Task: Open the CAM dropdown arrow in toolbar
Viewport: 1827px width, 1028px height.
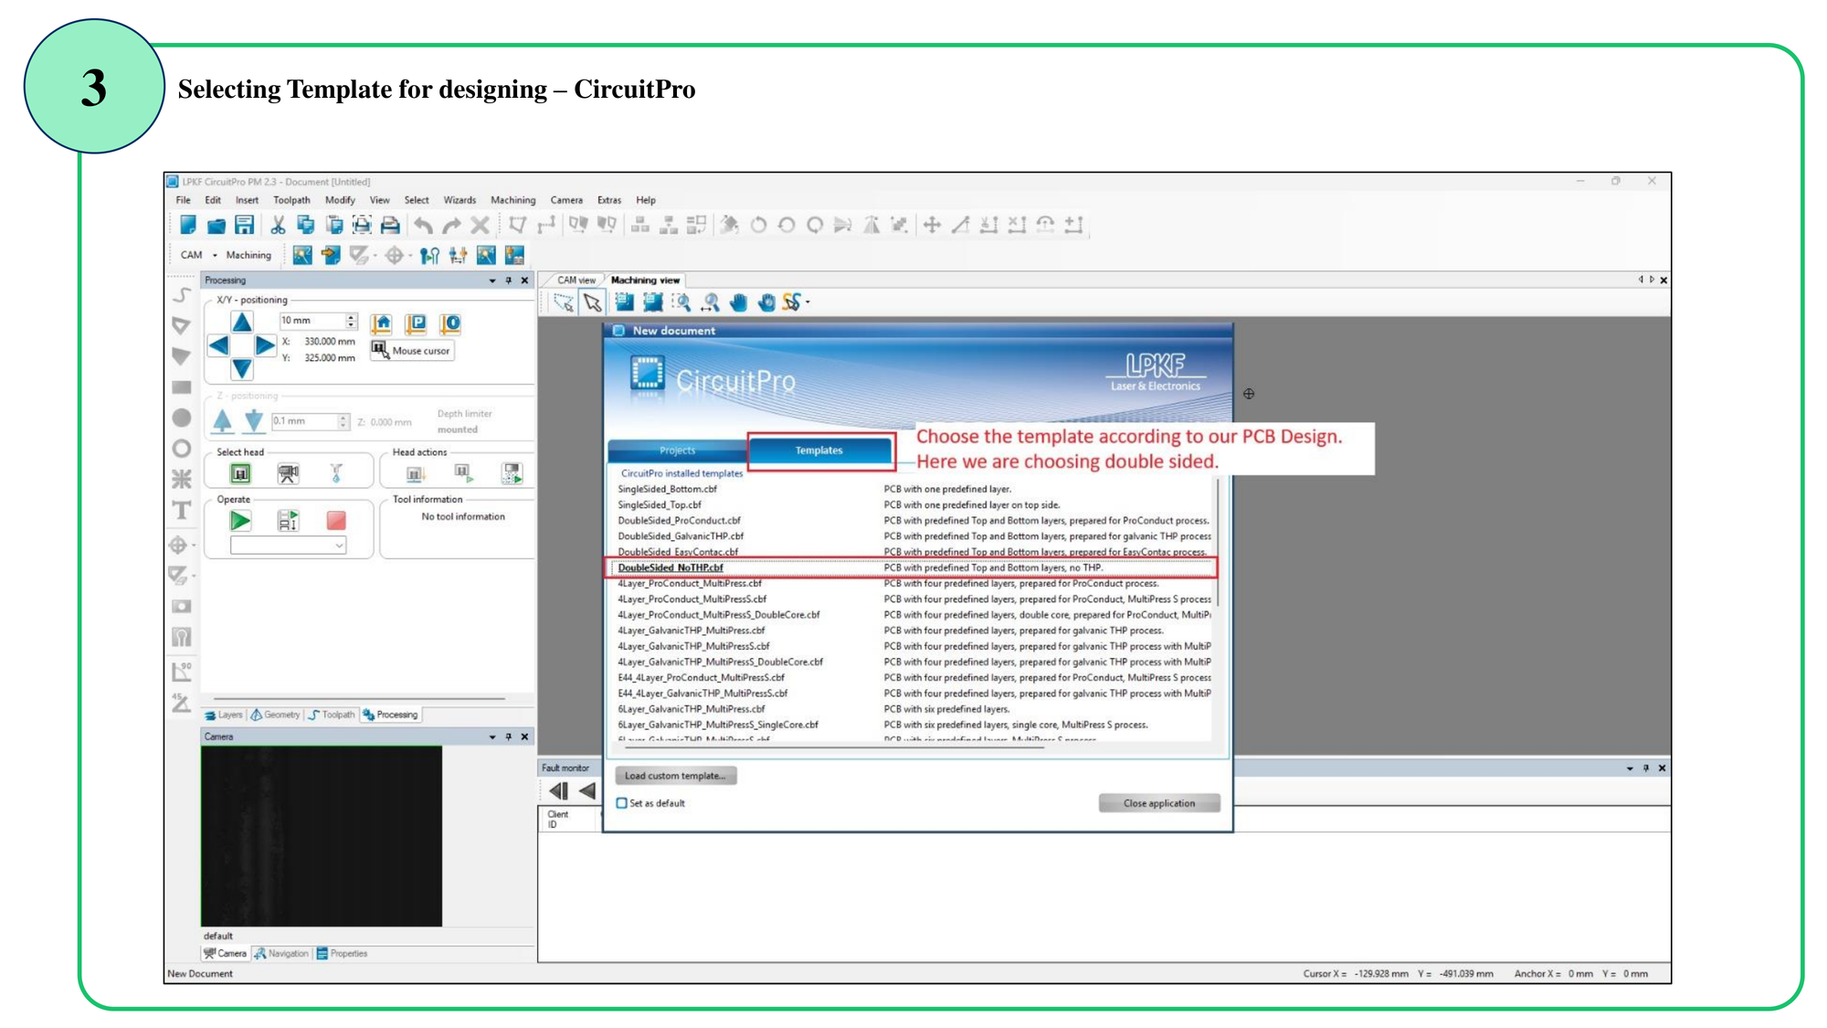Action: [215, 256]
